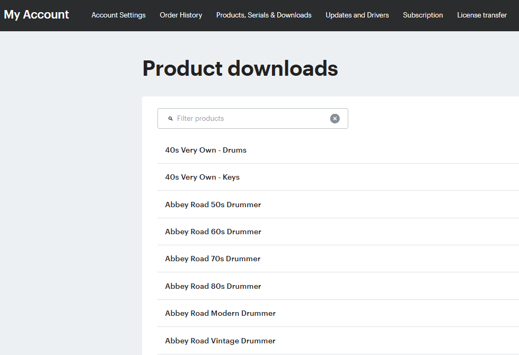The image size is (519, 355).
Task: Expand Abbey Road 70s Drummer downloads
Action: pos(212,259)
